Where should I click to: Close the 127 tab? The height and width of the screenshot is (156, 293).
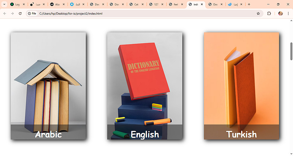point(162,4)
